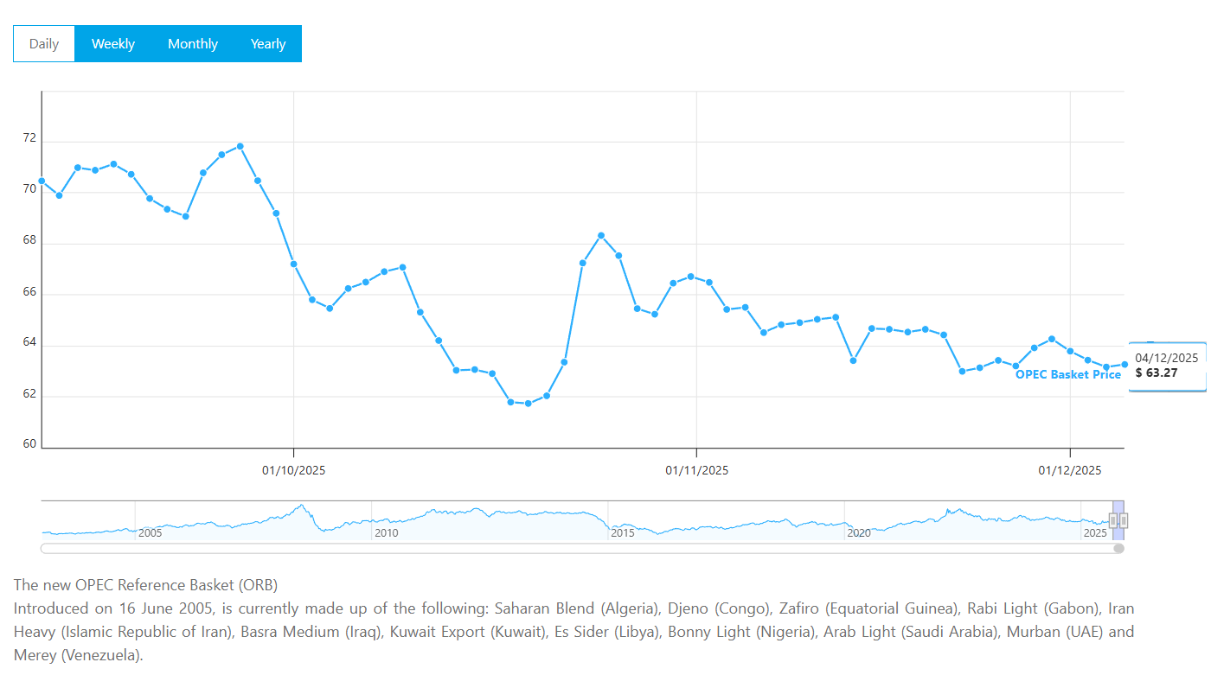This screenshot has width=1211, height=675.
Task: Select the first data point on the chart
Action: [42, 181]
